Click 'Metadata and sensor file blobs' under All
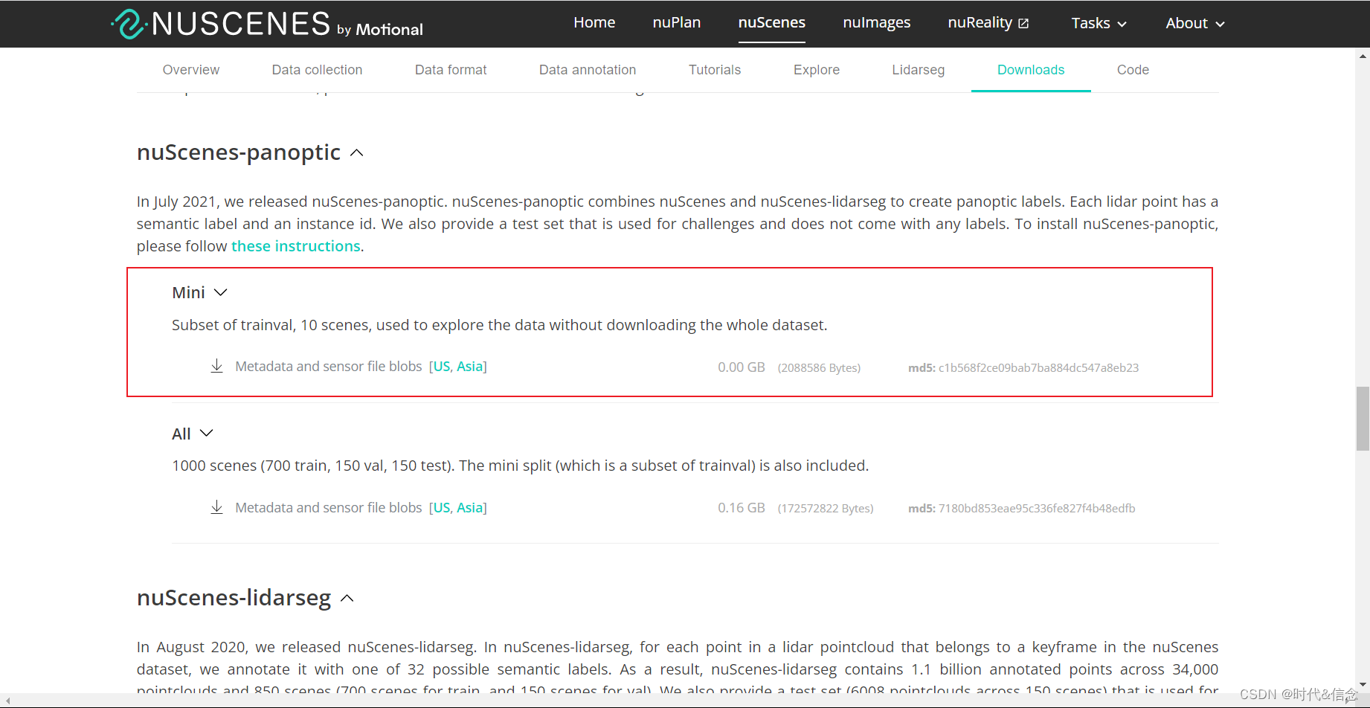 pos(329,508)
